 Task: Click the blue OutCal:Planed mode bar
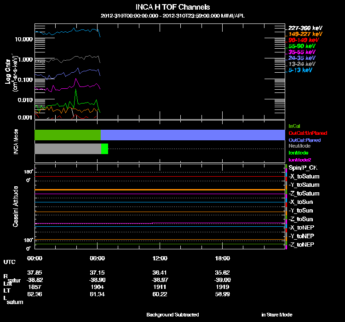193,135
